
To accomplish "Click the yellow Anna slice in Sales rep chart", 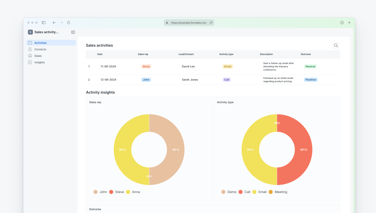I will tap(123, 150).
